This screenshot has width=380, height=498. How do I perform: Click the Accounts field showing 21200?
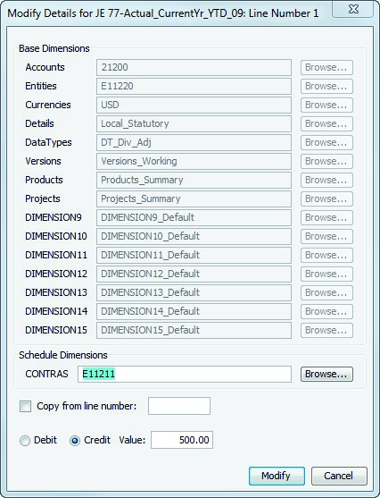click(194, 67)
